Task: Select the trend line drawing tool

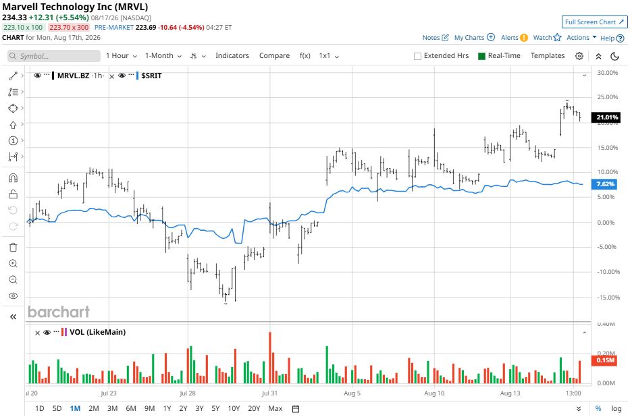Action: click(13, 76)
